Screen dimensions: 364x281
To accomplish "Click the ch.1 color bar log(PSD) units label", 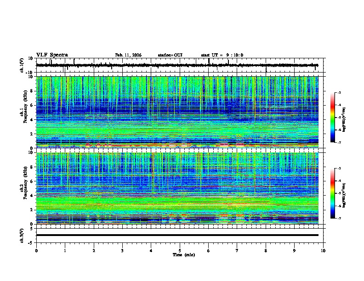I will click(344, 119).
